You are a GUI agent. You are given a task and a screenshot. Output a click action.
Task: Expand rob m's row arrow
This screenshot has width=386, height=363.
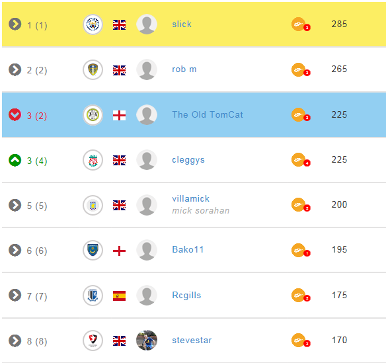(x=15, y=69)
